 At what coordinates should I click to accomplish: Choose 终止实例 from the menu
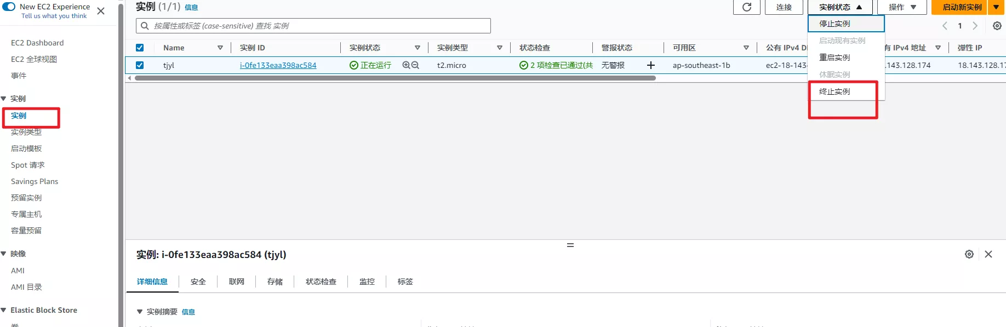pos(846,91)
